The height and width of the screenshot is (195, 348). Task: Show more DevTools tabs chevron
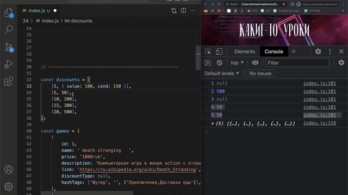click(294, 51)
